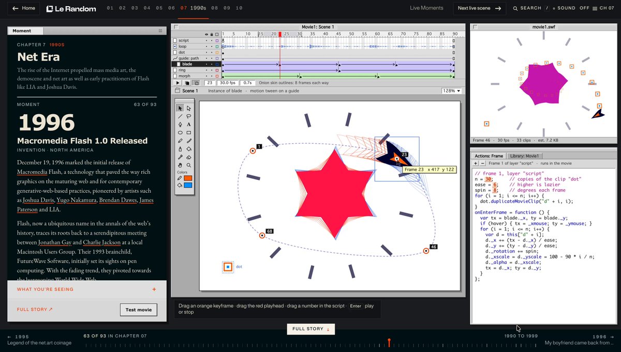Toggle lock dot for the morph layer
The height and width of the screenshot is (352, 621).
pos(212,76)
